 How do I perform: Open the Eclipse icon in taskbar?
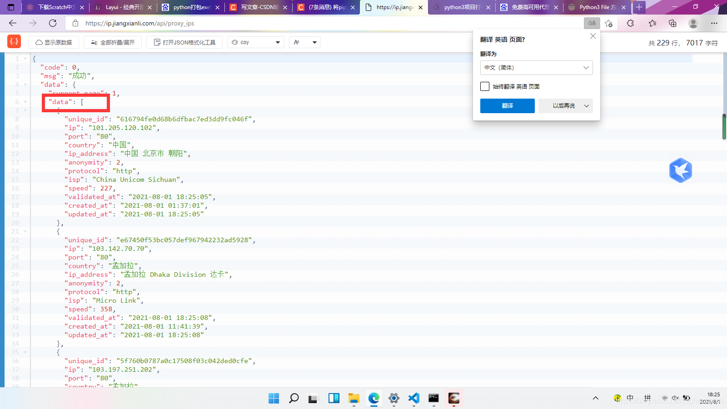coord(454,399)
